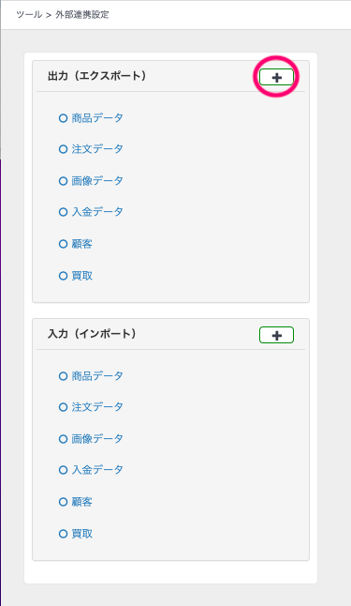Open 商品データ under 出力（エクスポート）
Screen dimensions: 351x606
click(x=97, y=118)
